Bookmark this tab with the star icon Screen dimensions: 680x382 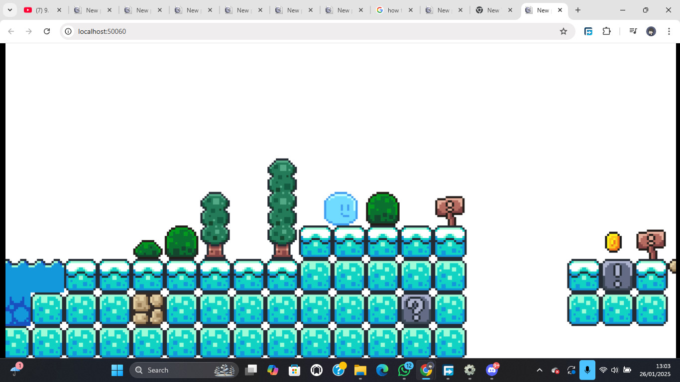coord(564,31)
